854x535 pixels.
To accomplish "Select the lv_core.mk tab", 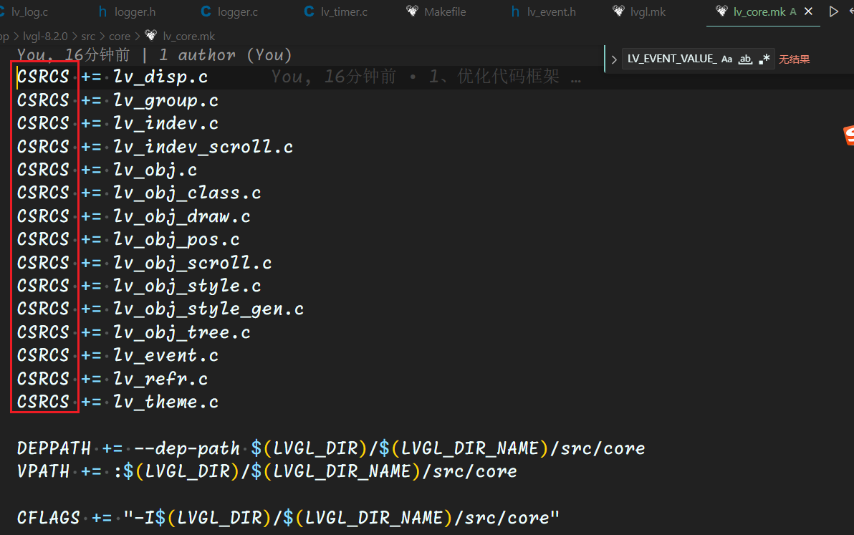I will point(758,11).
